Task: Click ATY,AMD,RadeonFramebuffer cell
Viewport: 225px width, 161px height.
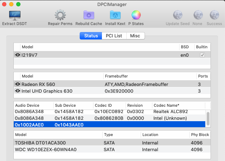Action: pyautogui.click(x=136, y=84)
